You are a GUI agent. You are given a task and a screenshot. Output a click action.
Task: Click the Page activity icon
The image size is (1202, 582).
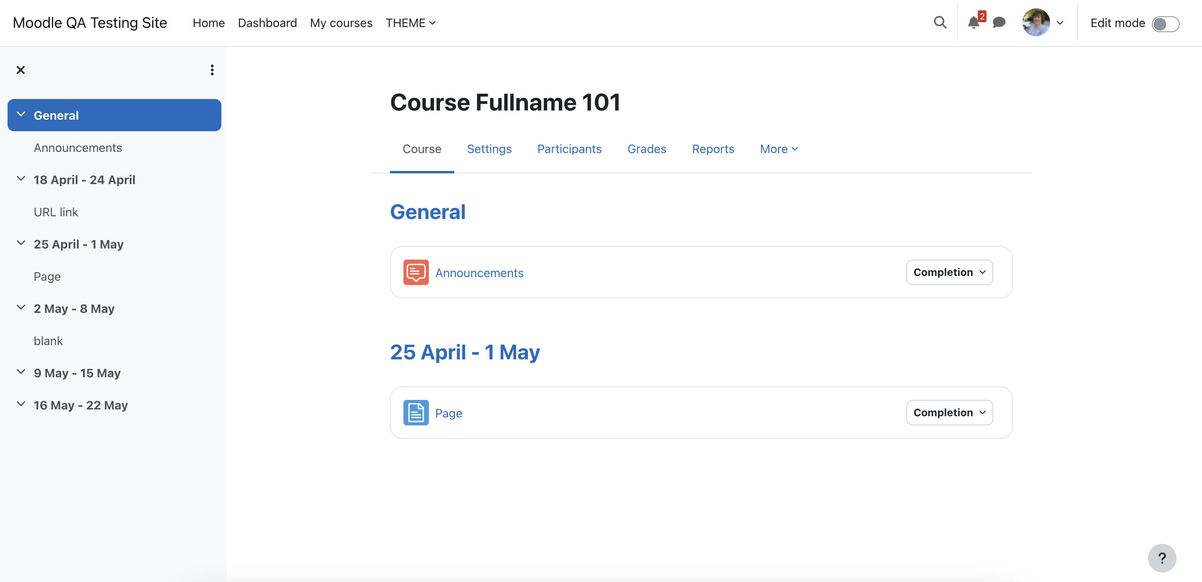click(x=416, y=413)
